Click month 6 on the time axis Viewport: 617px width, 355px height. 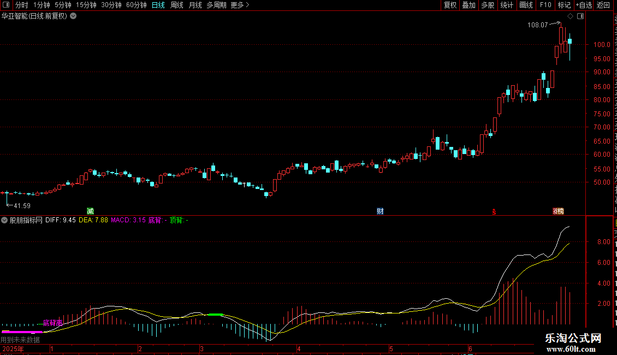(470, 348)
